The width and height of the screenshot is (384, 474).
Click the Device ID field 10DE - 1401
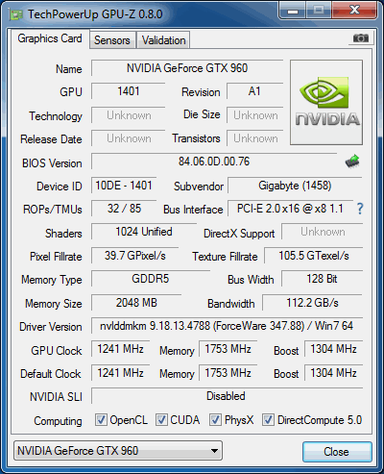click(x=124, y=186)
